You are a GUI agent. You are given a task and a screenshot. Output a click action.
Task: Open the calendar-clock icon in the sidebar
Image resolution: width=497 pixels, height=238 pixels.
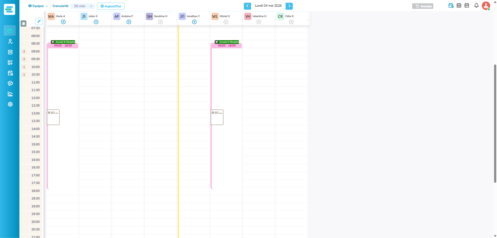click(10, 73)
